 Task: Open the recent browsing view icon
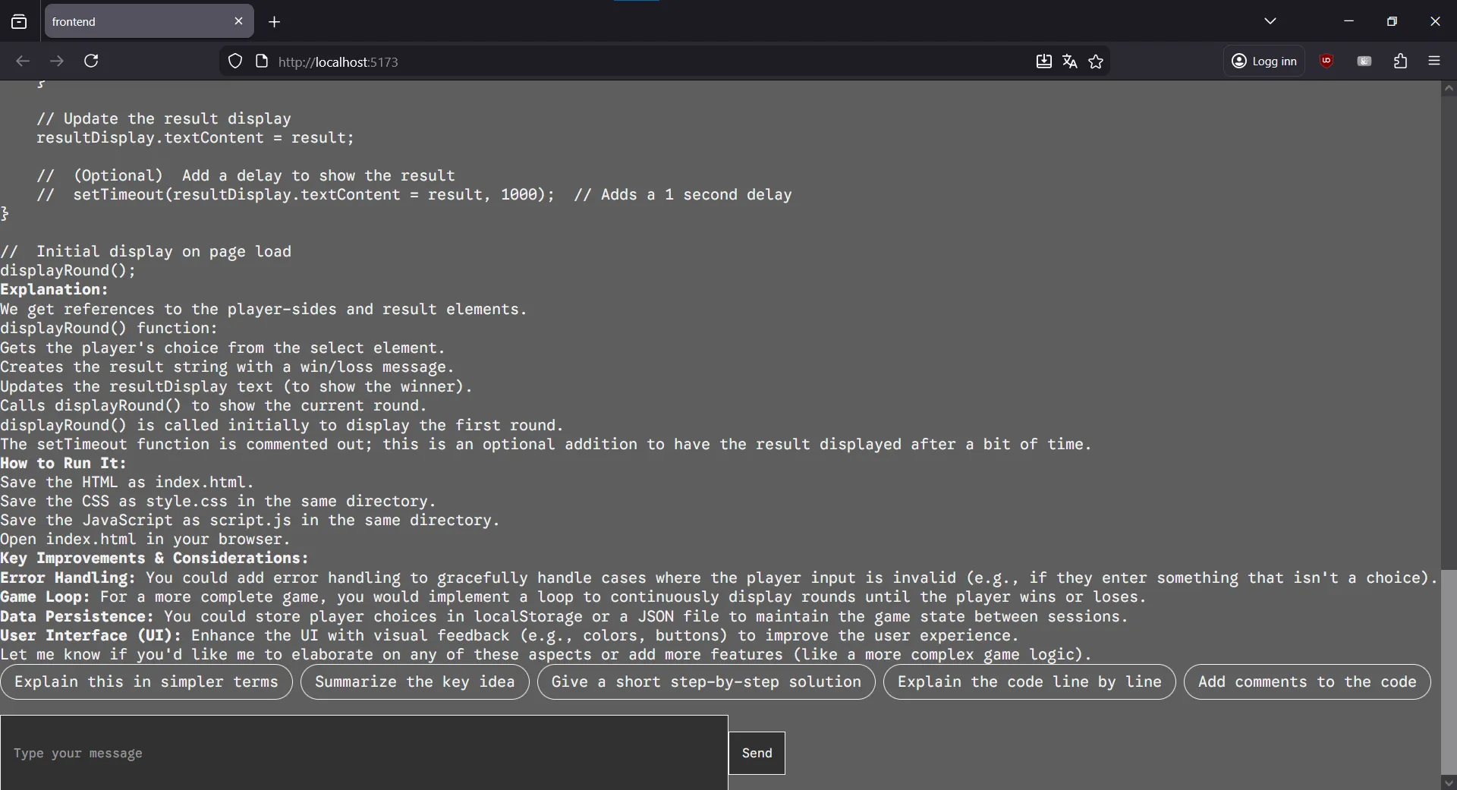coord(19,21)
